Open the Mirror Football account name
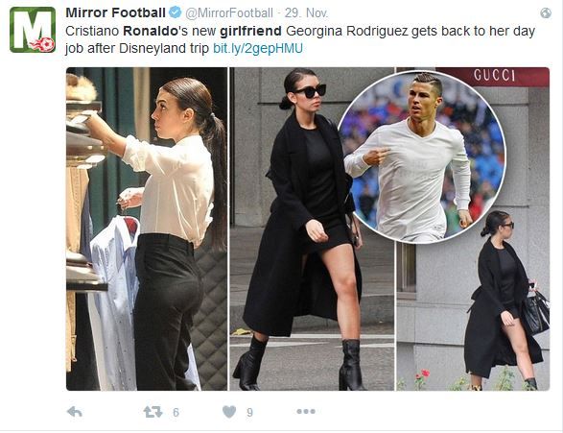563x433 pixels. 115,12
